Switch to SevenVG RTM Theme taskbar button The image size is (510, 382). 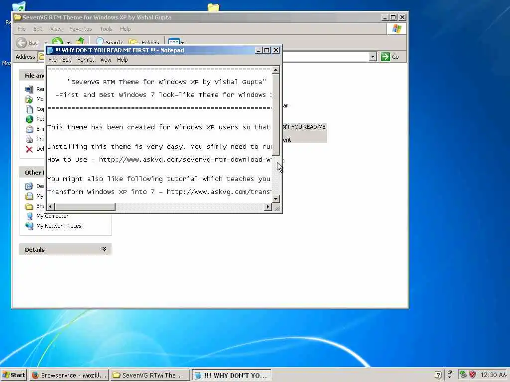point(149,375)
